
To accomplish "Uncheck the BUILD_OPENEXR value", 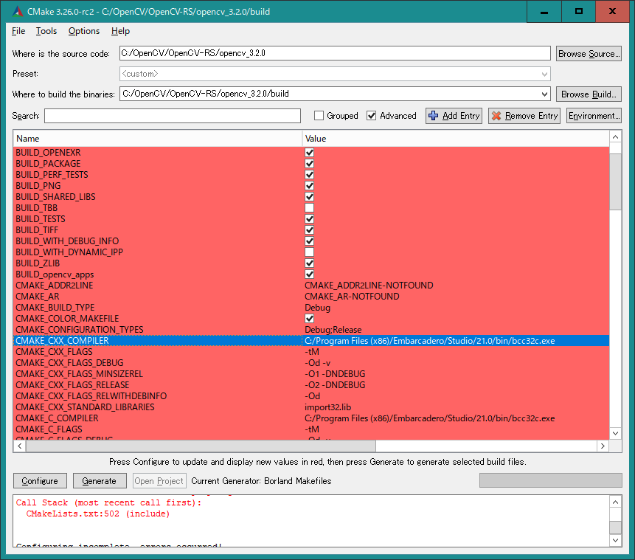I will point(308,153).
